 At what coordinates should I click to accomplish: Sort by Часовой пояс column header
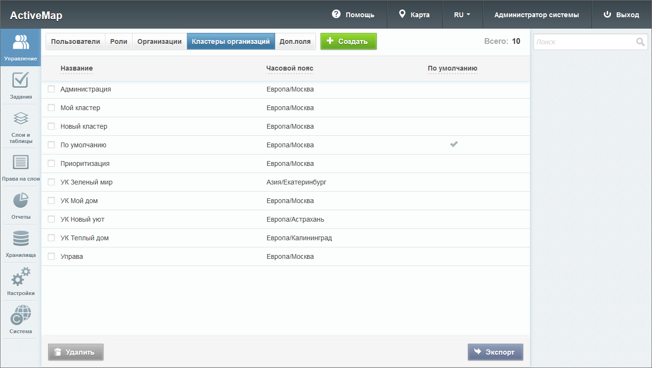pyautogui.click(x=290, y=69)
